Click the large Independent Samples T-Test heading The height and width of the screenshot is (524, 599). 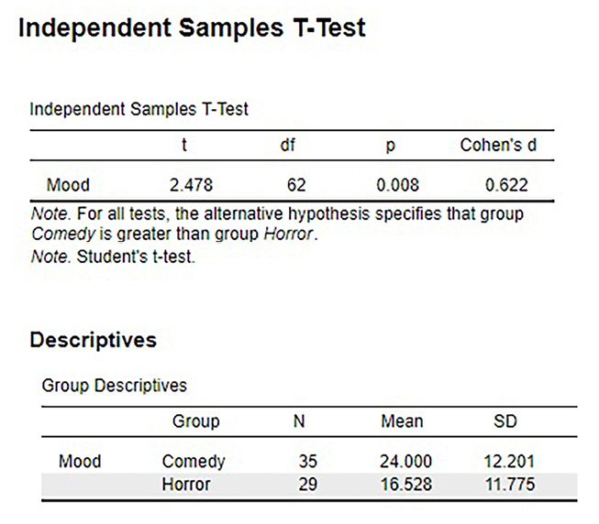click(192, 28)
